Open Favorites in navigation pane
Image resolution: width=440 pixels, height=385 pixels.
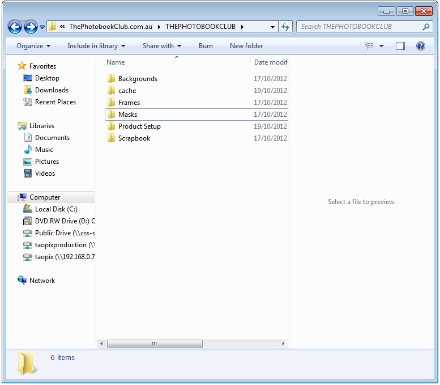[42, 66]
